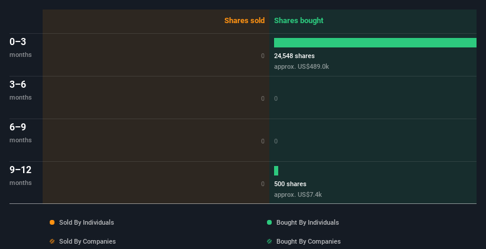486x249 pixels.
Task: Click the approx. US$489.0k value
Action: [x=301, y=66]
